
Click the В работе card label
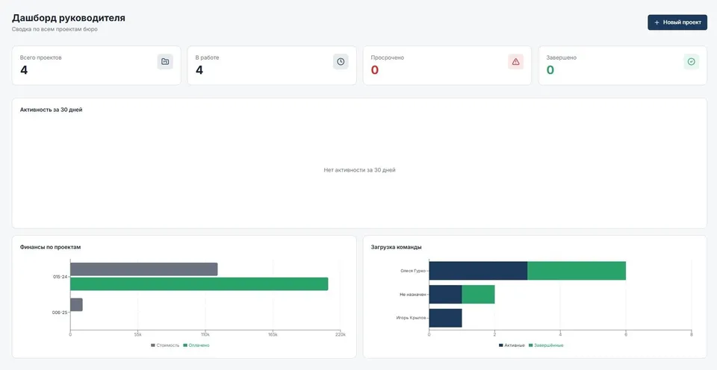[x=207, y=57]
